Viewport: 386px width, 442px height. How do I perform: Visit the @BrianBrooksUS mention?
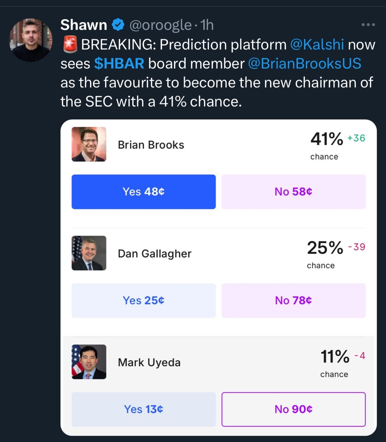click(x=305, y=64)
